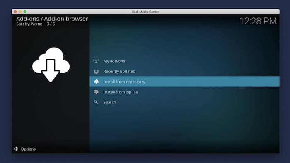Screen dimensions: 290x163
Task: Click the Sort by: Name label
Action: coord(29,24)
